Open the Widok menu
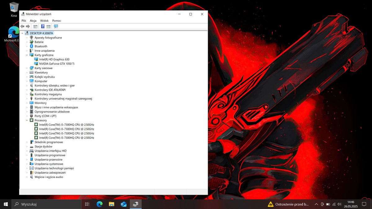This screenshot has height=209, width=372. tap(44, 21)
